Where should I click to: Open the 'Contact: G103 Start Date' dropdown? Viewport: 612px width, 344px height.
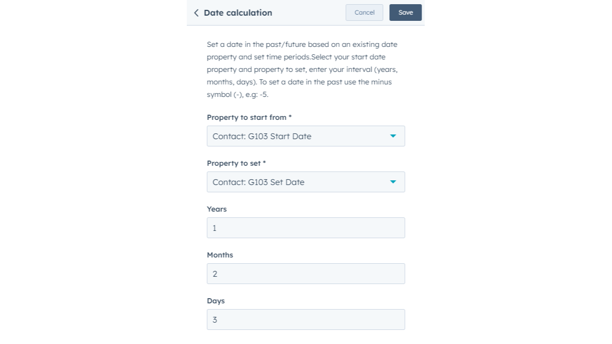(x=305, y=136)
